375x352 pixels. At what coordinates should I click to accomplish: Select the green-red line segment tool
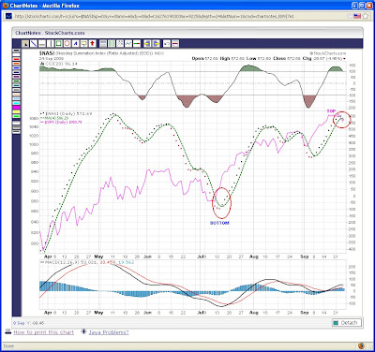point(137,44)
